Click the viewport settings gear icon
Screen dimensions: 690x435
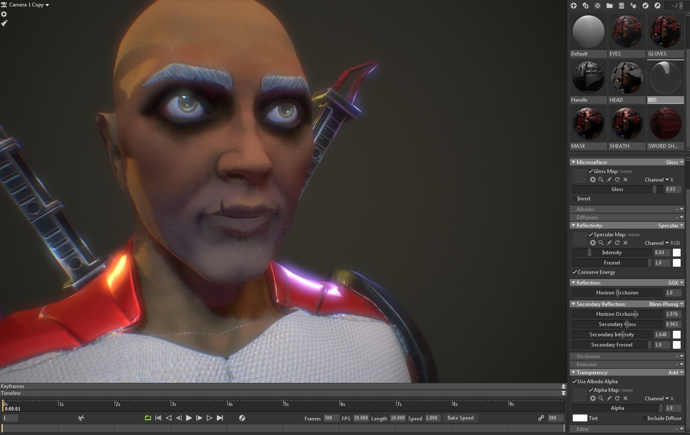point(4,14)
